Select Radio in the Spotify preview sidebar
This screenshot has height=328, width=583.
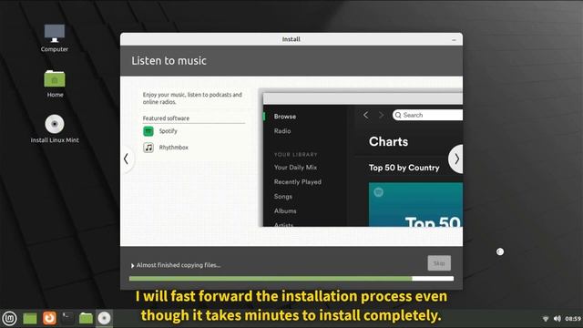pos(282,131)
